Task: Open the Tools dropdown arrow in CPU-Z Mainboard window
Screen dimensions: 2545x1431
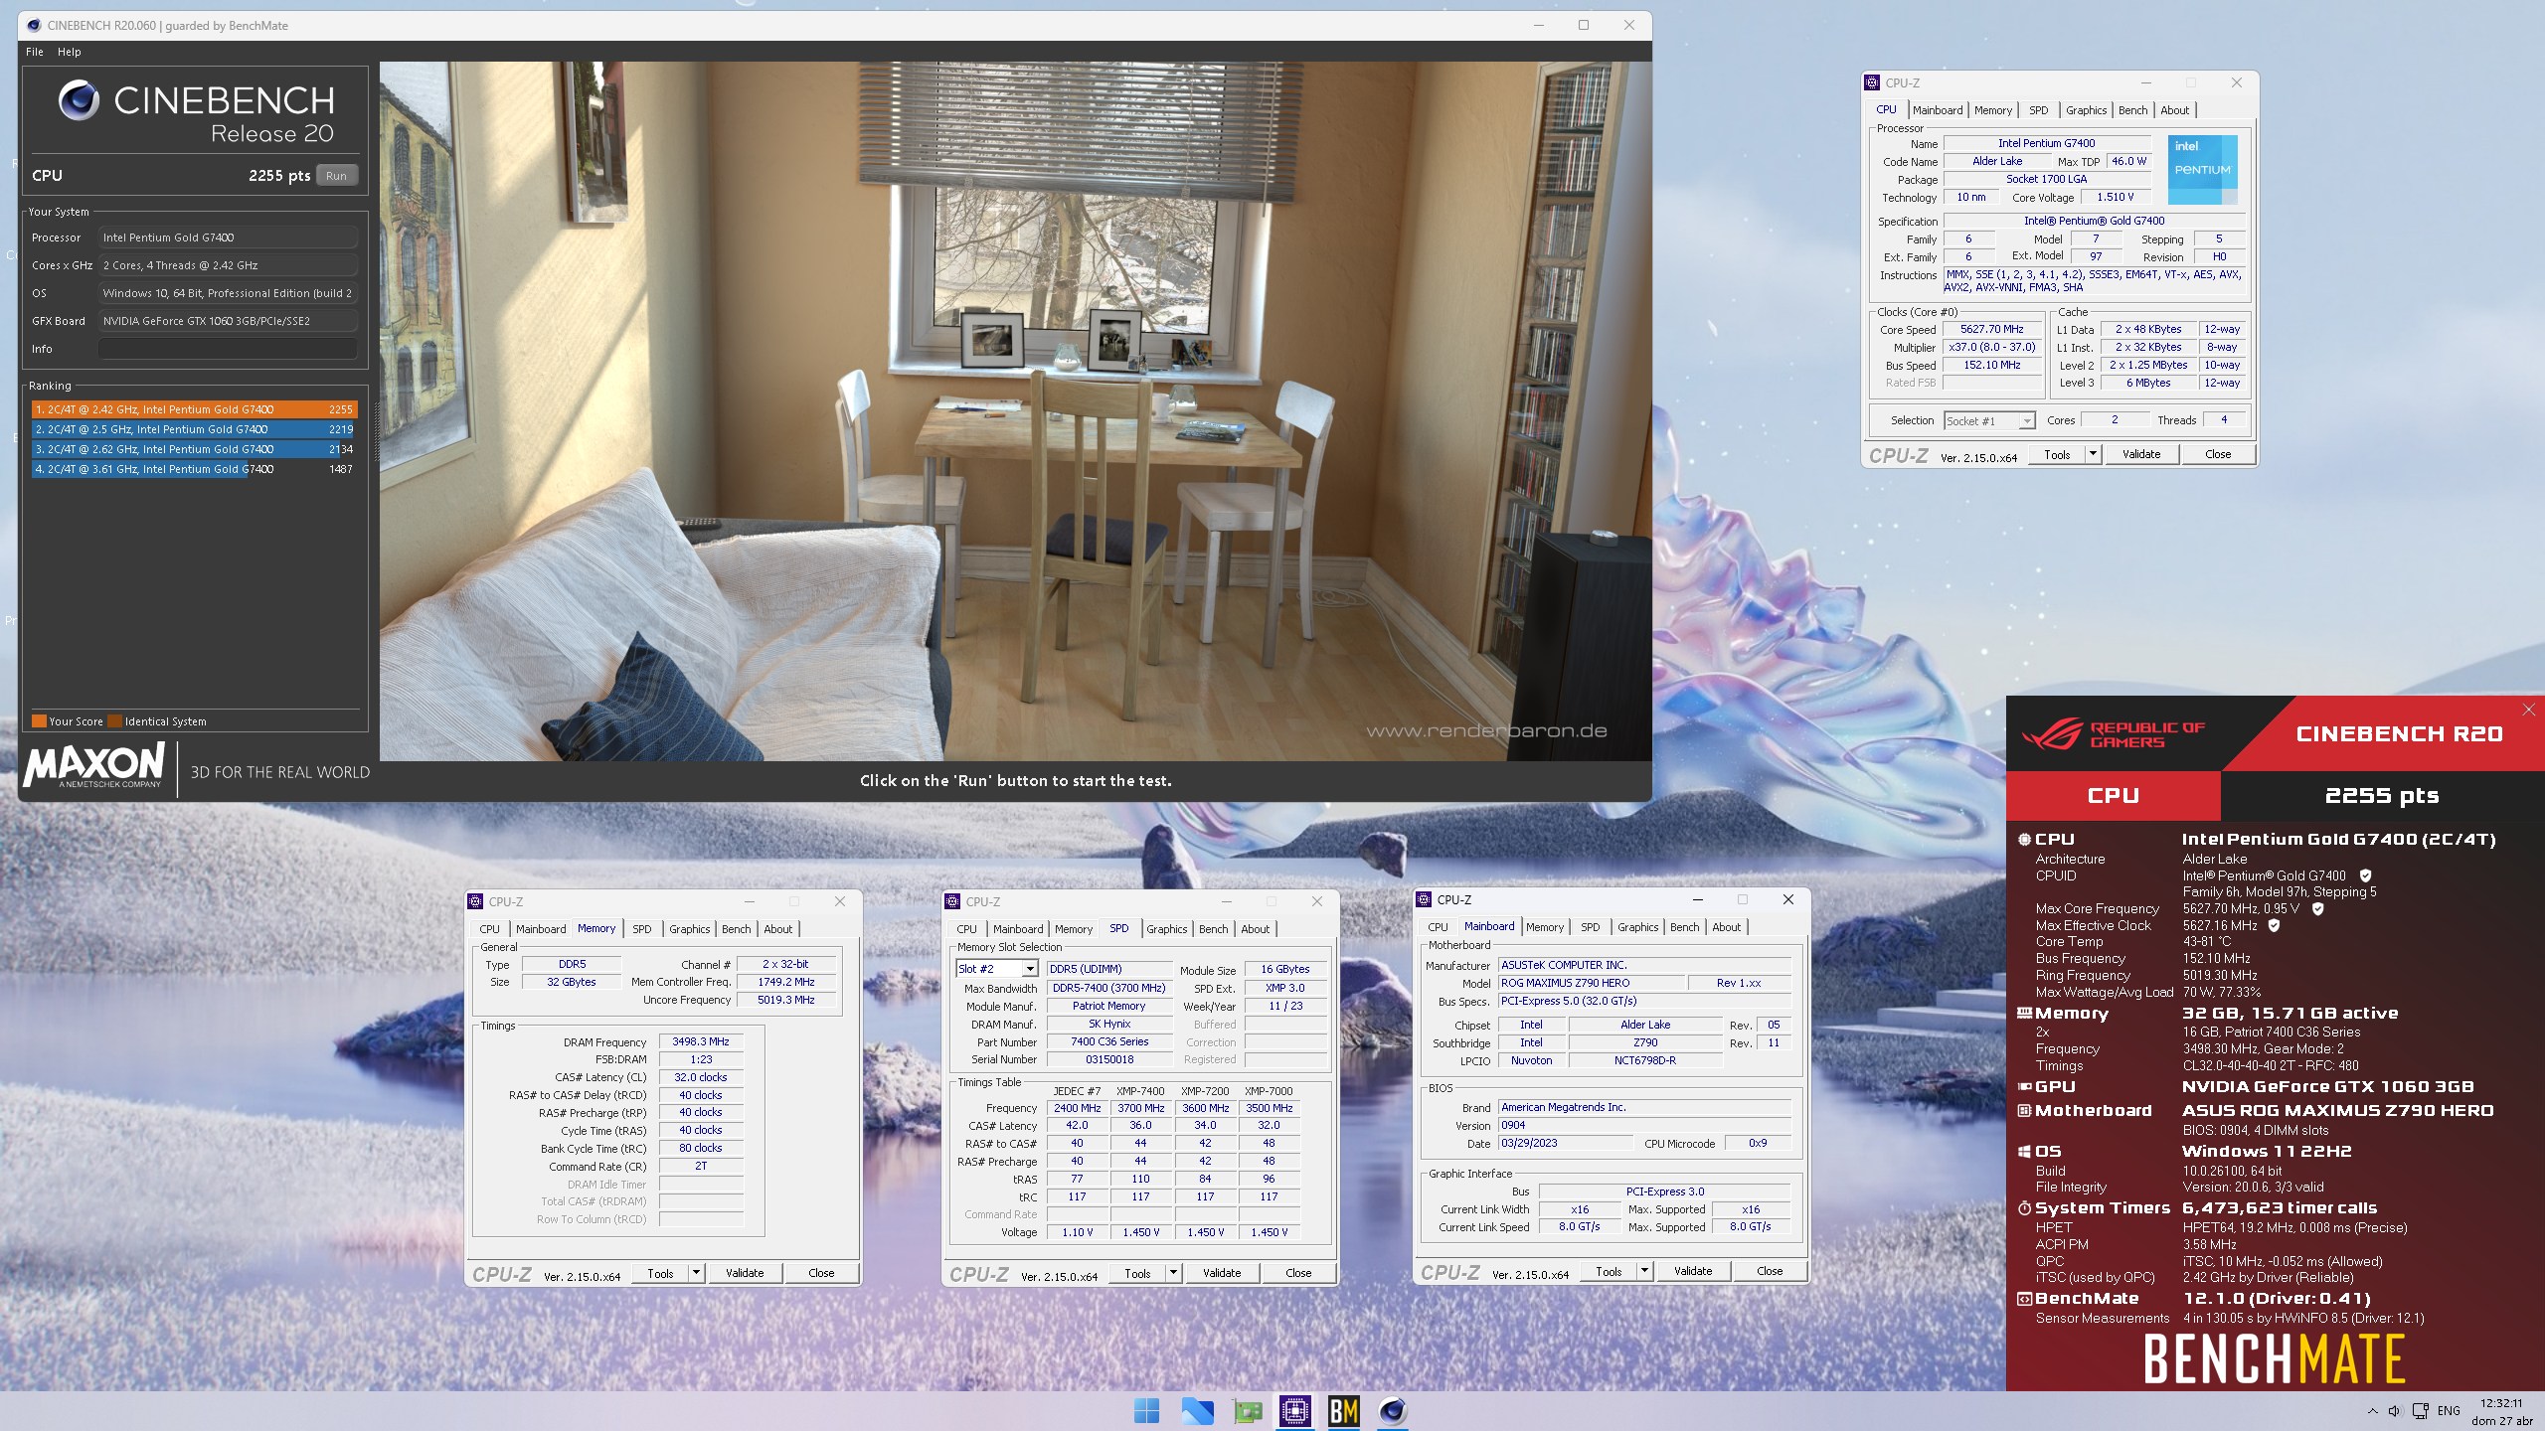Action: coord(1645,1271)
